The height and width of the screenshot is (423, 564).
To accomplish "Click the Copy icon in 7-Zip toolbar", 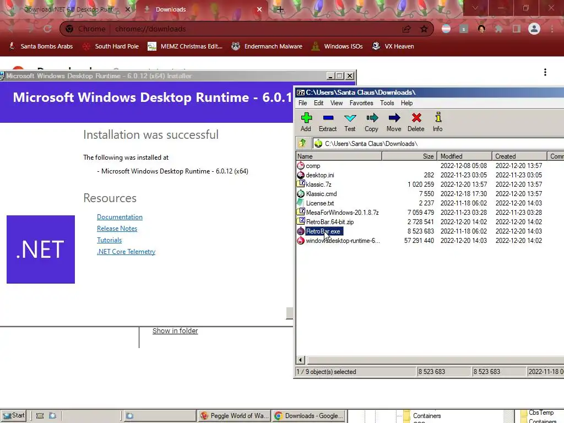I will coord(372,118).
